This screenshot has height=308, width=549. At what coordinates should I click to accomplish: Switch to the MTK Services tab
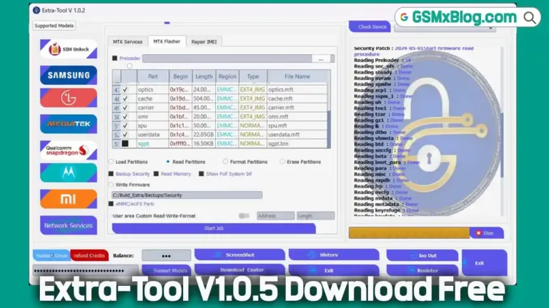coord(127,41)
